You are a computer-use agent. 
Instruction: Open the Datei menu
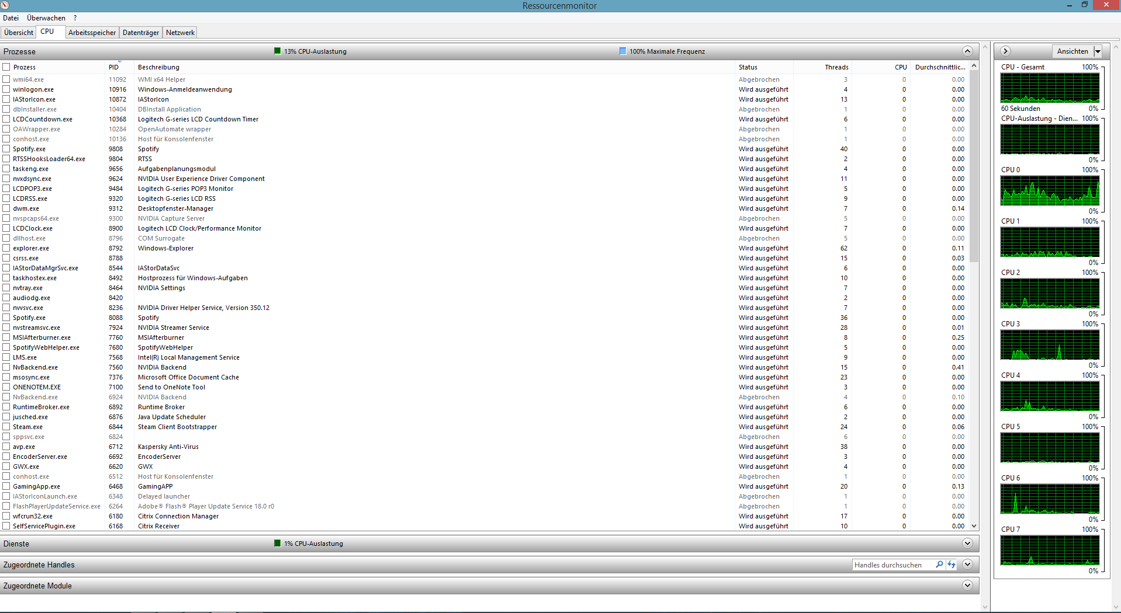(11, 18)
